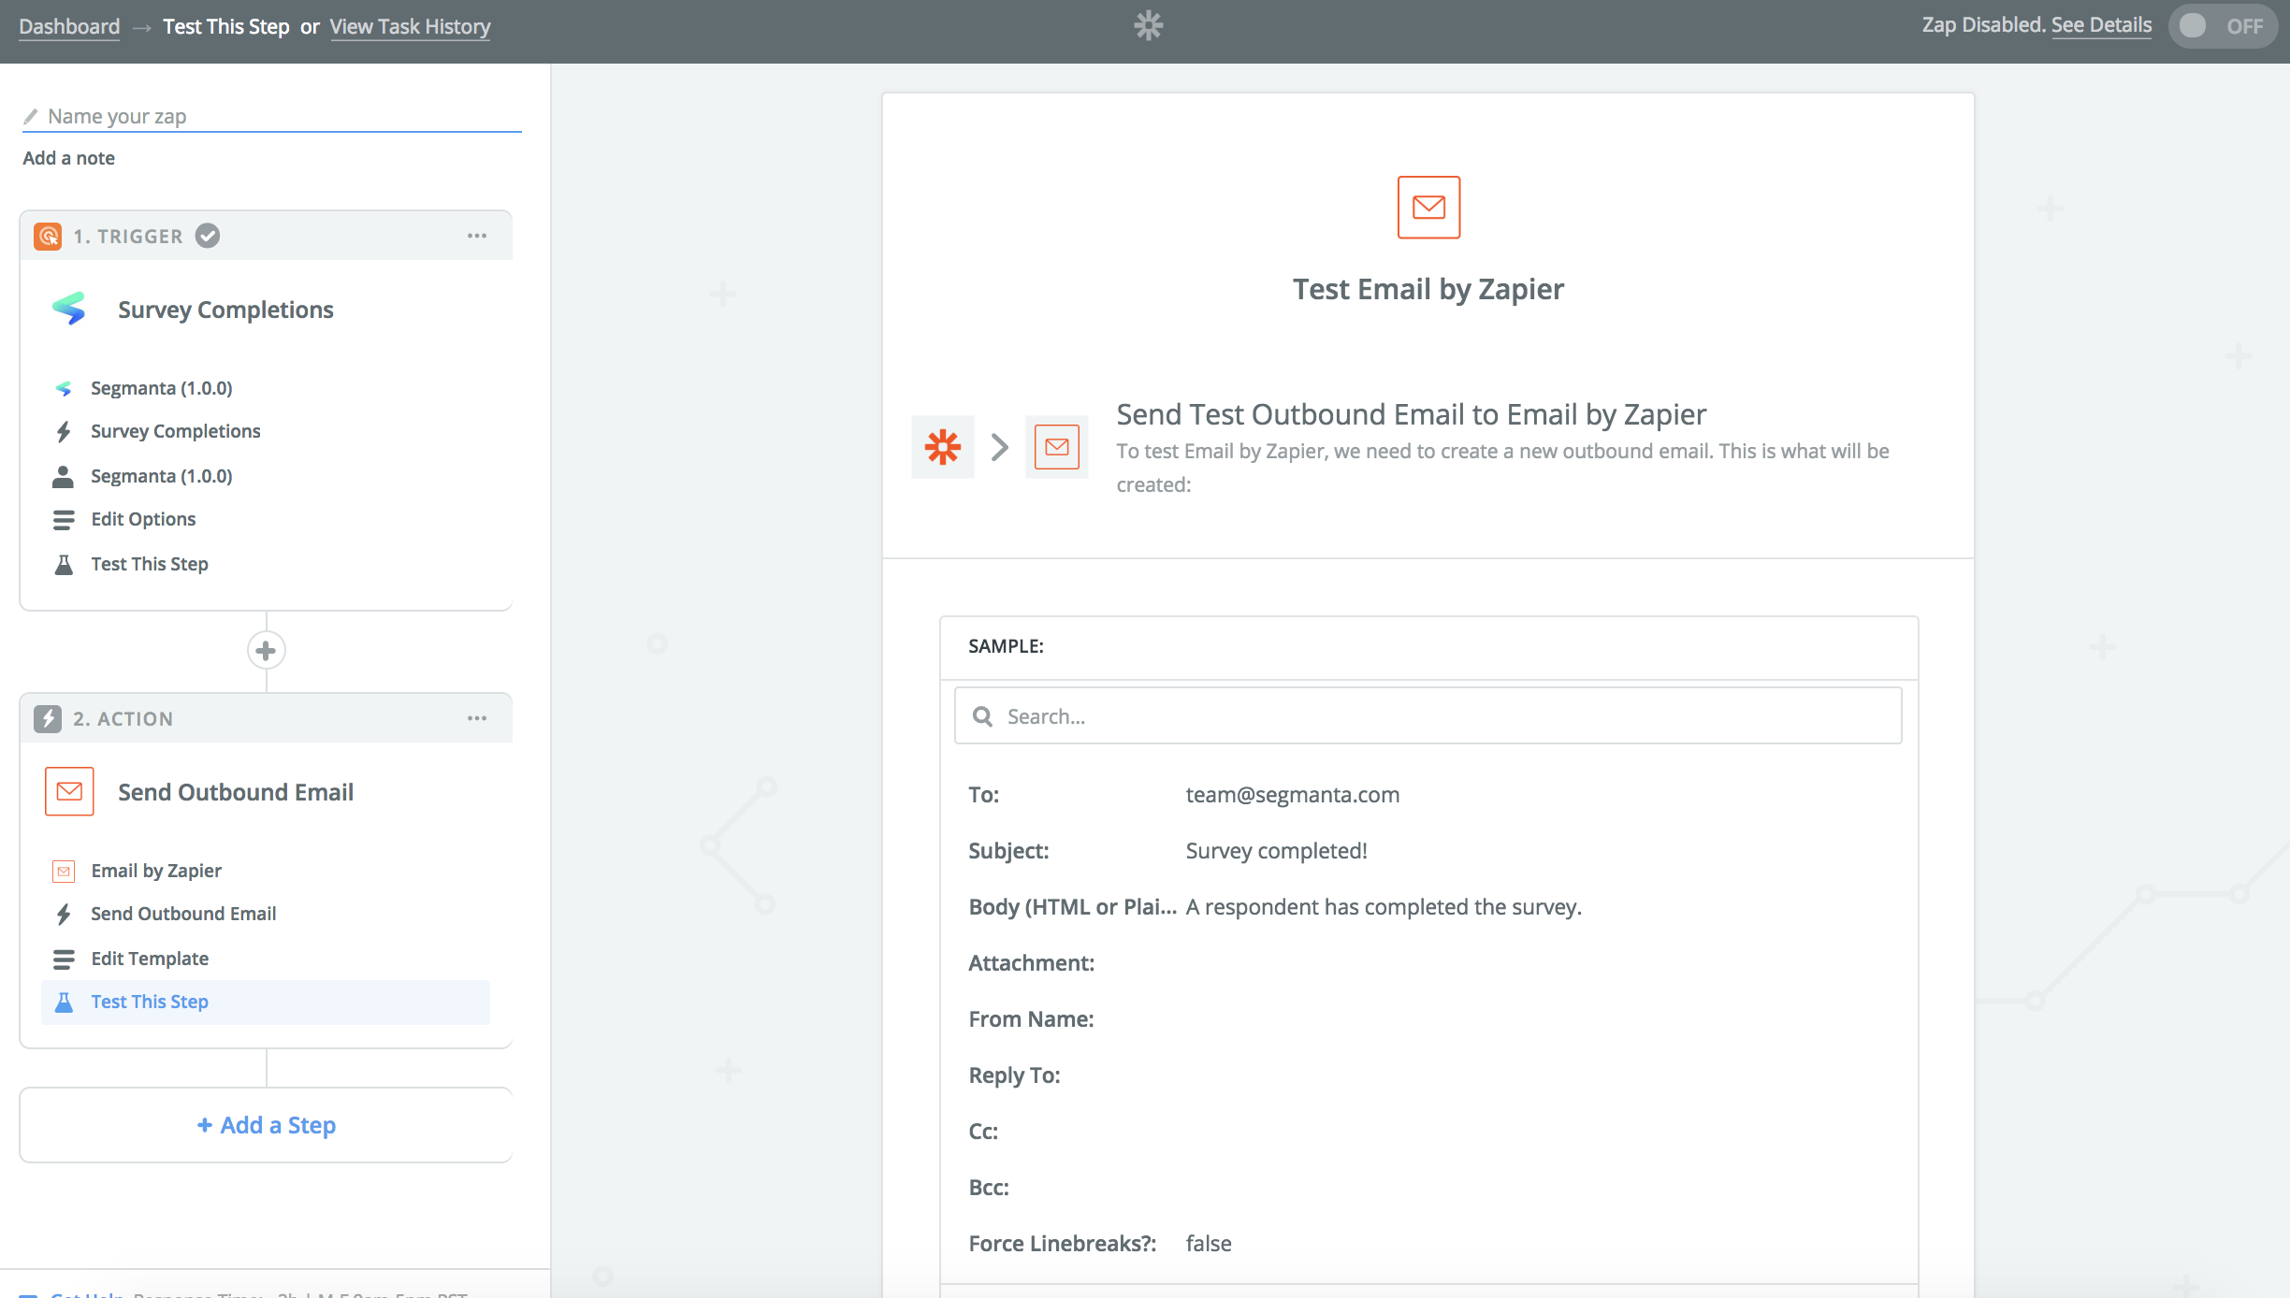
Task: Toggle the Zap ON/OFF switch
Action: (2222, 26)
